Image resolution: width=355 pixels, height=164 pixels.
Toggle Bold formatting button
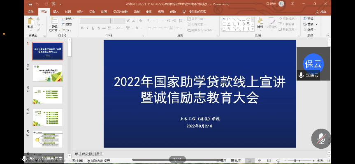(82, 28)
